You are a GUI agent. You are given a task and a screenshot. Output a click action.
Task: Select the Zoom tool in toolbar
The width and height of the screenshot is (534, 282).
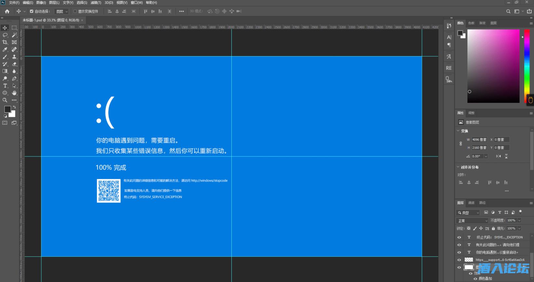pyautogui.click(x=5, y=100)
